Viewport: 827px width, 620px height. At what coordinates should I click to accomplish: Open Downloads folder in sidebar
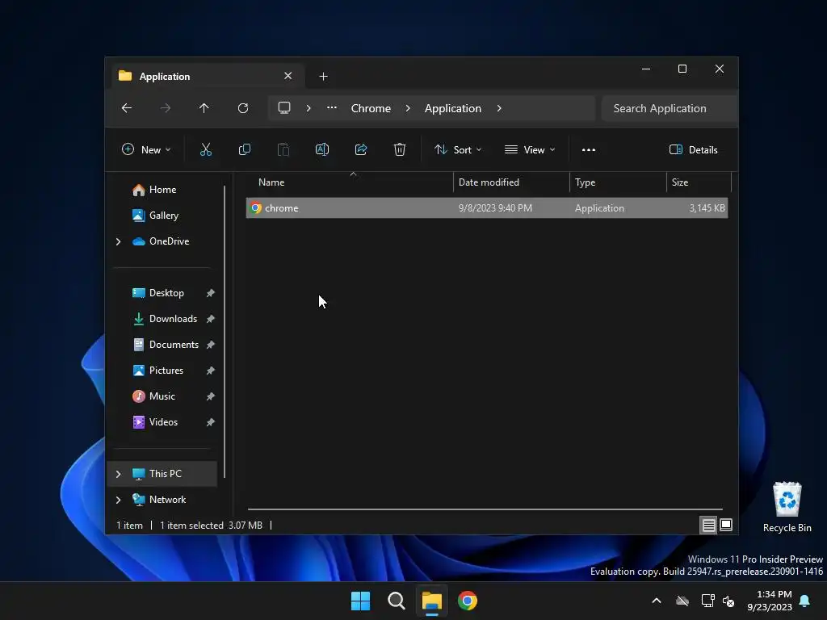[x=173, y=319]
